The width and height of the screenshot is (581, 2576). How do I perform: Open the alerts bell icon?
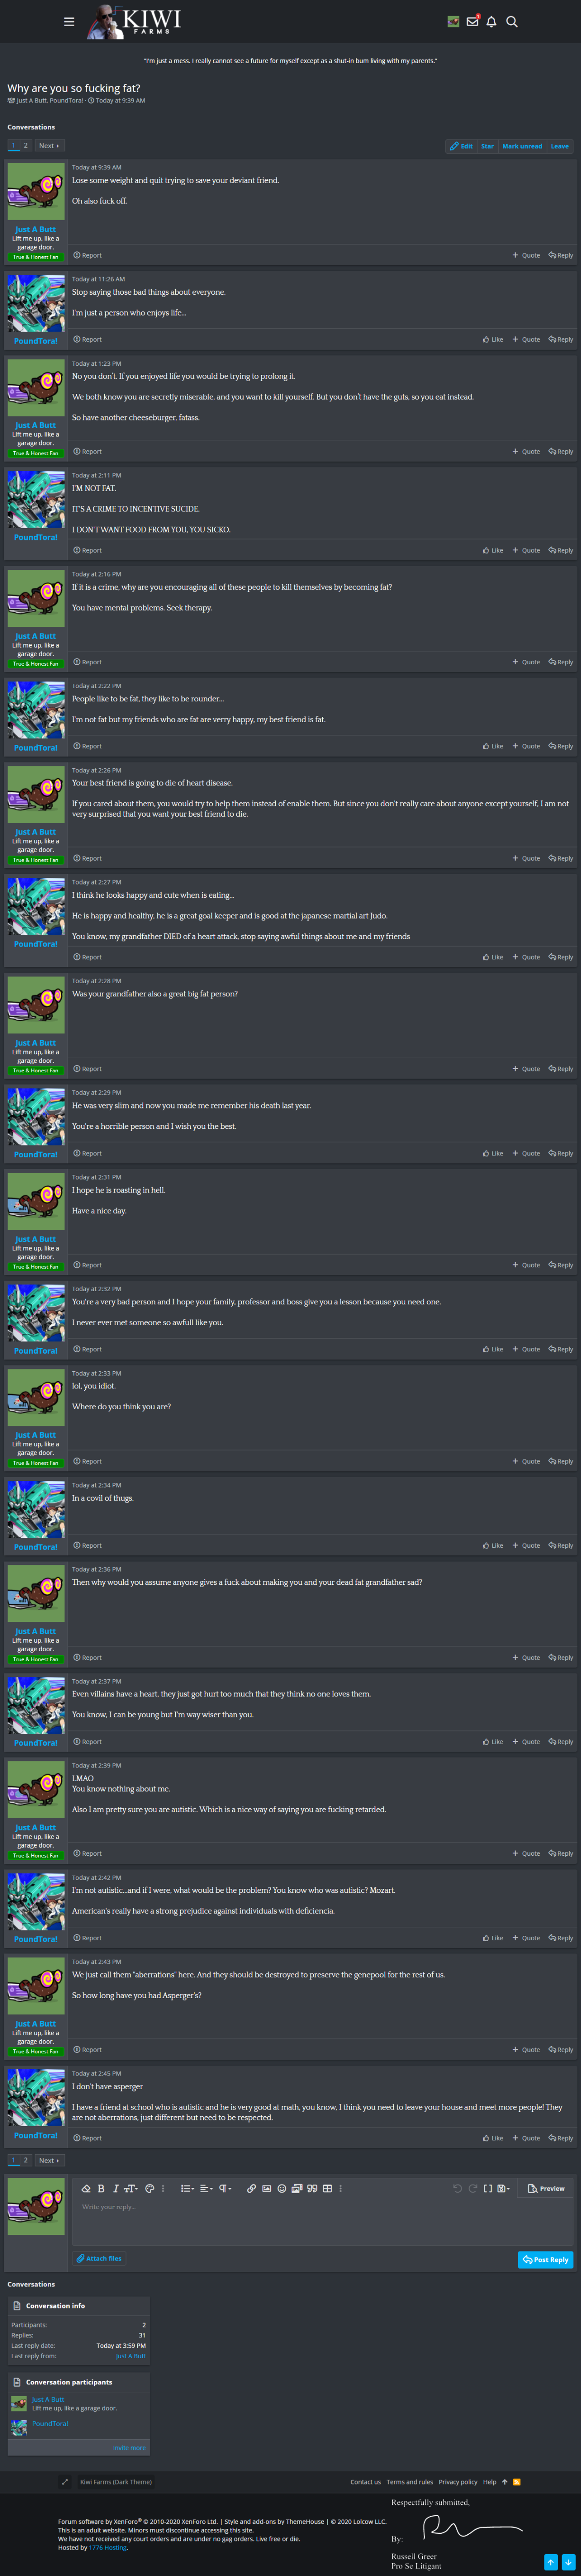[491, 21]
